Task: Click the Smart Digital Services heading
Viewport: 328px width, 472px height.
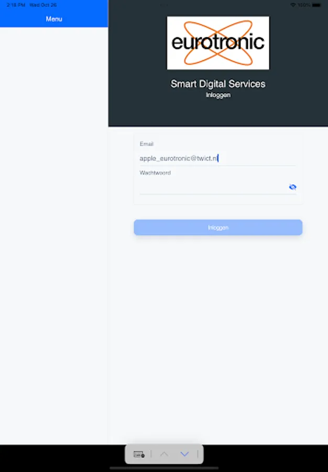Action: [x=218, y=84]
